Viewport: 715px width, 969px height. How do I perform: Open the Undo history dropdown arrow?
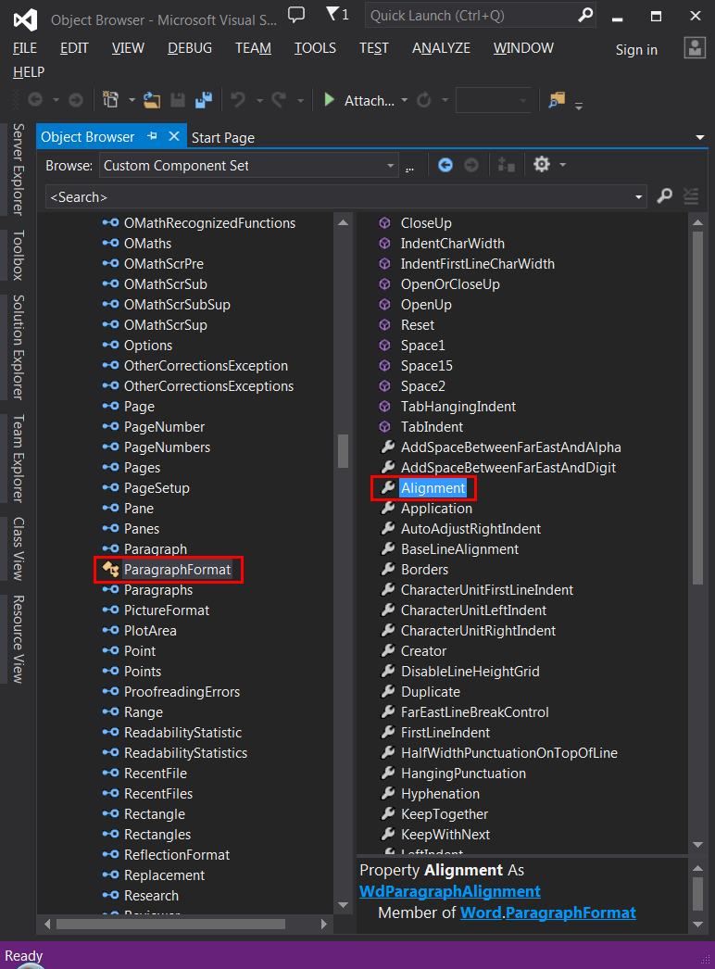coord(259,100)
